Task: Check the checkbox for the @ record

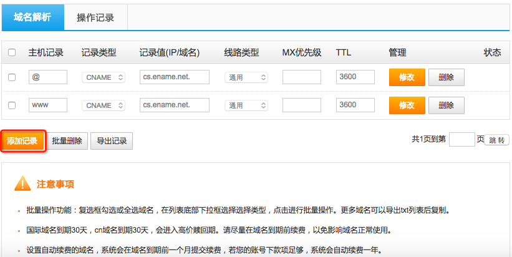Action: tap(12, 77)
